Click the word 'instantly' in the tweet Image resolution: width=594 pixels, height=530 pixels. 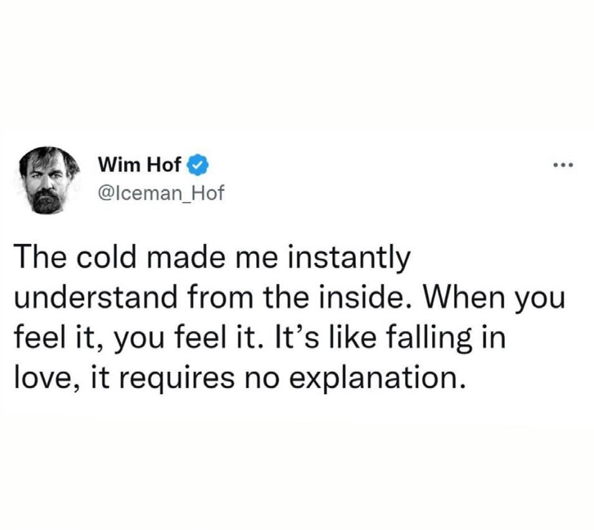[349, 258]
